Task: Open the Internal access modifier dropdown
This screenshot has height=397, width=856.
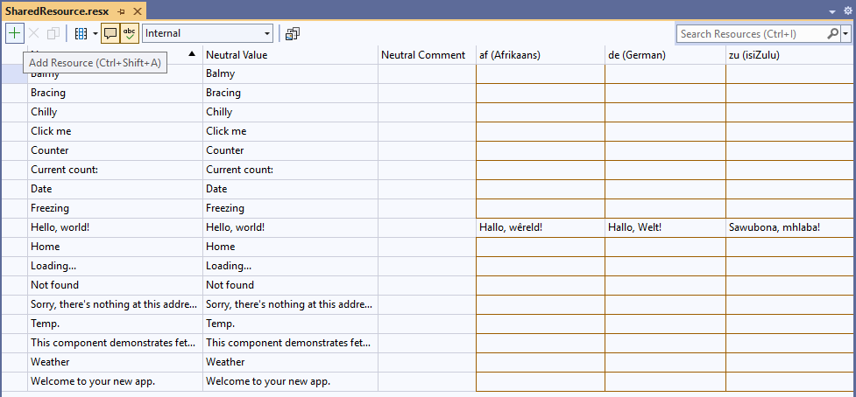Action: 208,33
